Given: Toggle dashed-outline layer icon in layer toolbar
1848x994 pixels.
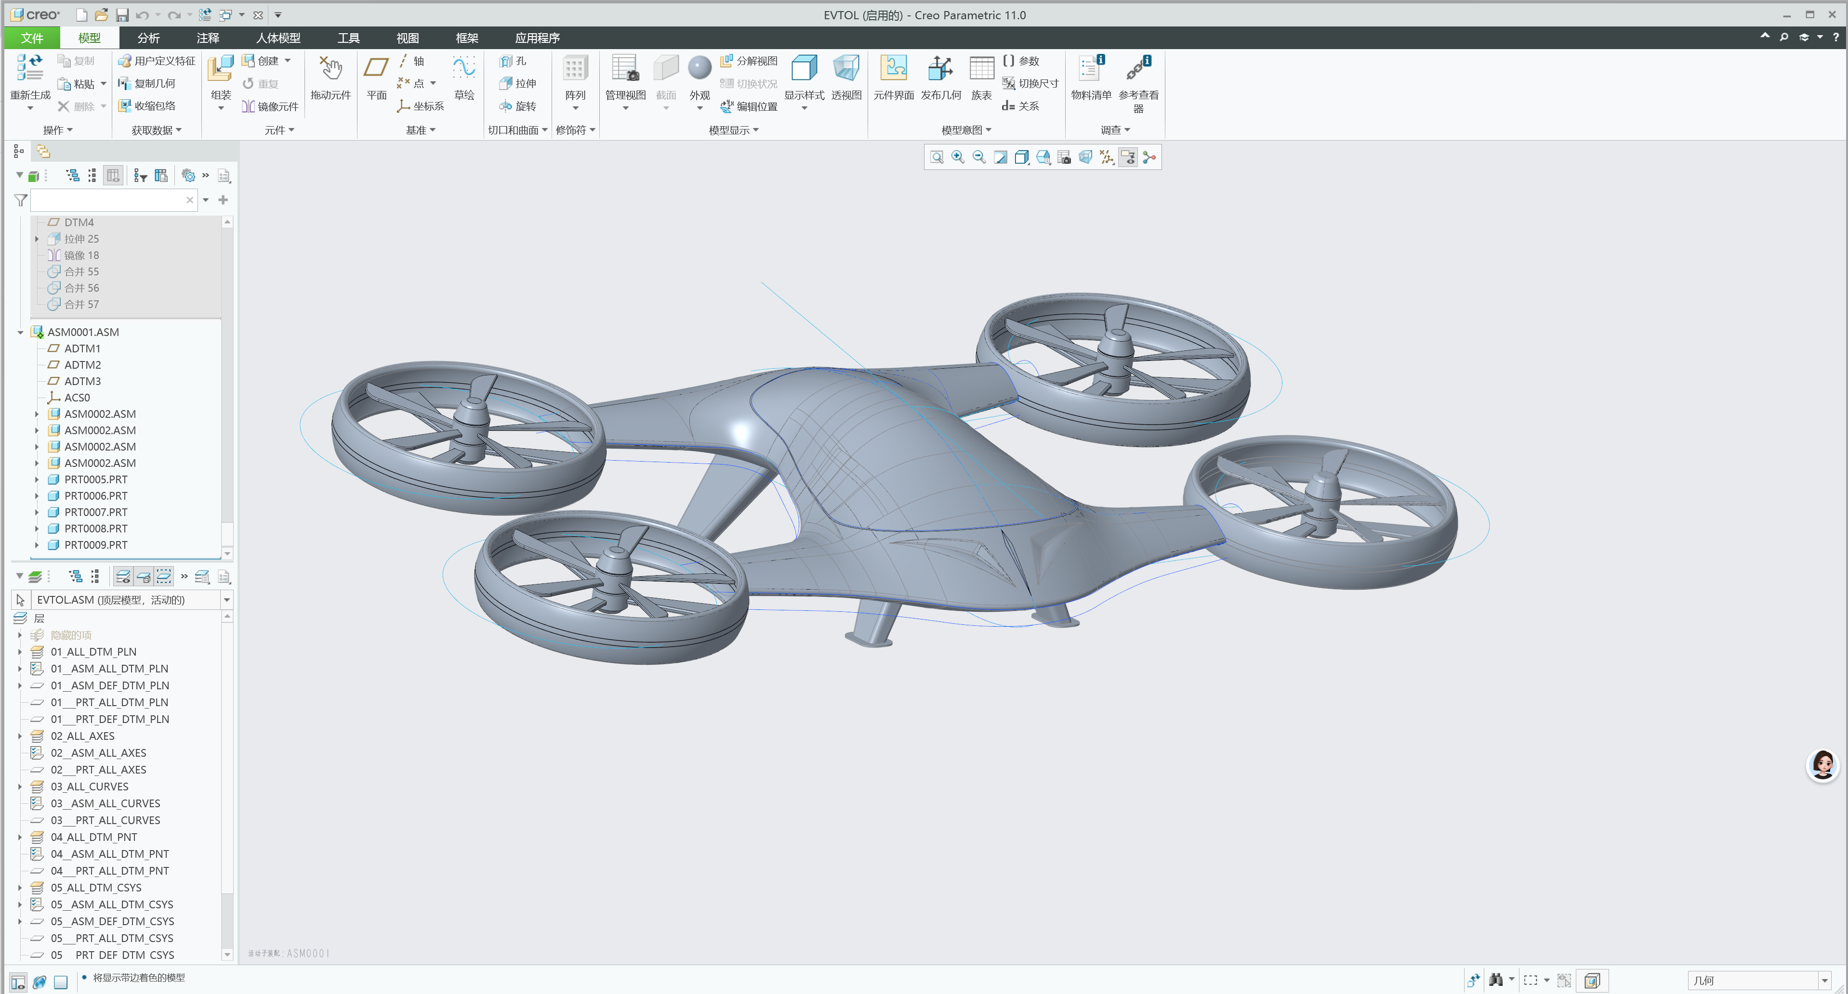Looking at the screenshot, I should click(164, 577).
